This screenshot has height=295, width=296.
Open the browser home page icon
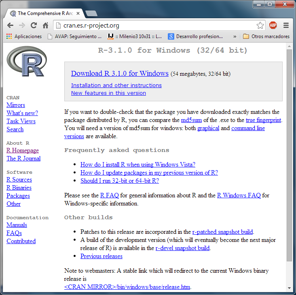point(46,26)
